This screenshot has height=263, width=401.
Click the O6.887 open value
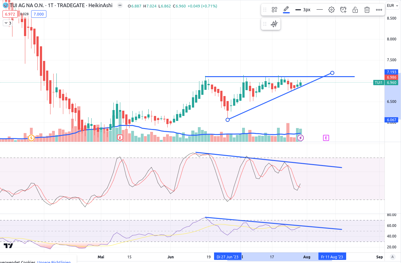(x=135, y=6)
